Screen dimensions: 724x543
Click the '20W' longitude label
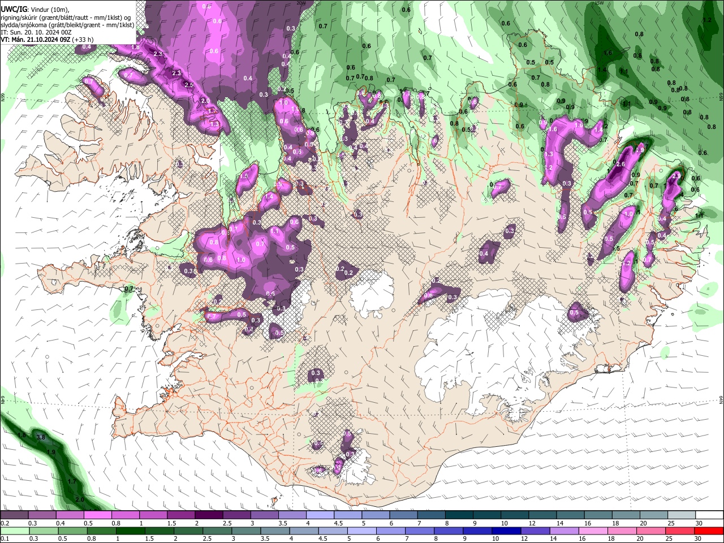(301, 3)
